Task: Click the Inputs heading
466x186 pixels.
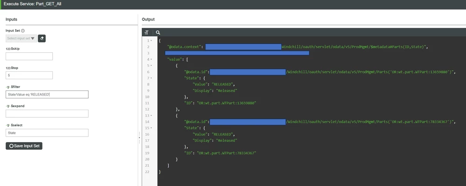Action: coord(11,19)
